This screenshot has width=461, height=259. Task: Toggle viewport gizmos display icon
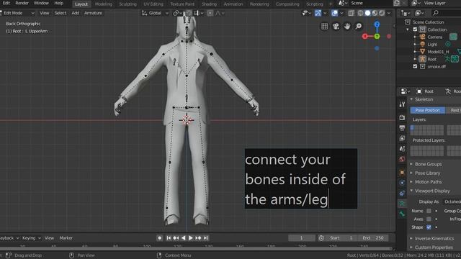click(x=318, y=13)
